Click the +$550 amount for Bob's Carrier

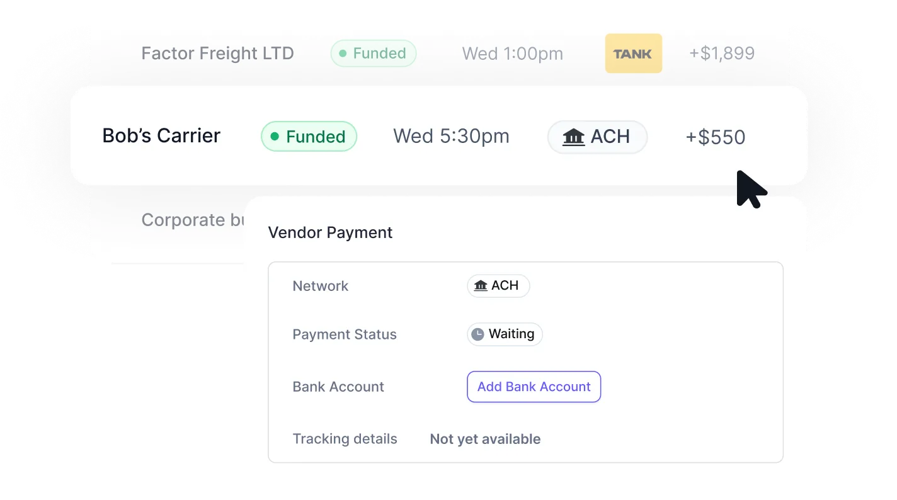point(715,136)
